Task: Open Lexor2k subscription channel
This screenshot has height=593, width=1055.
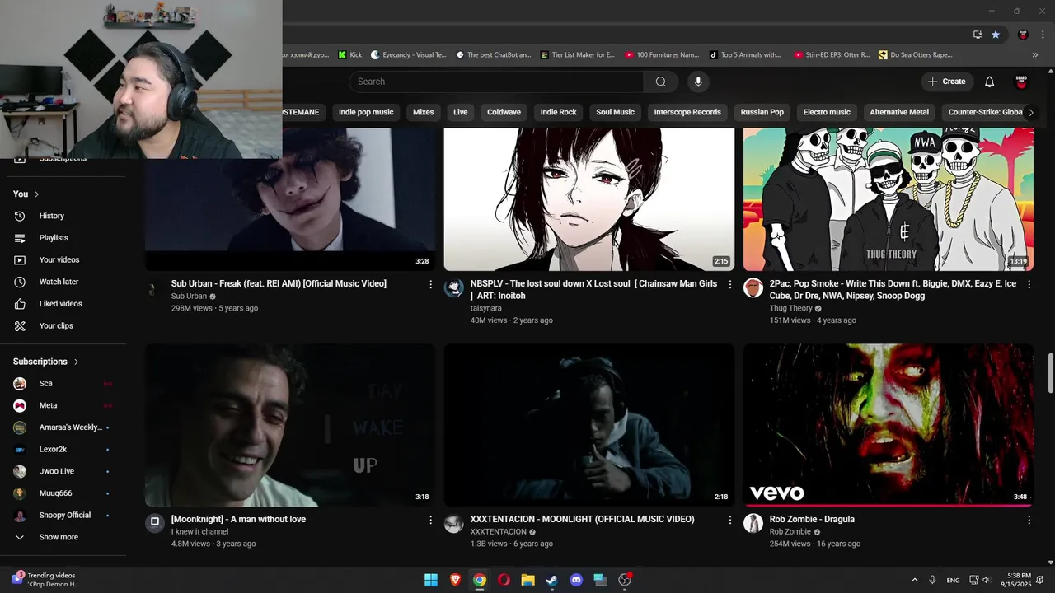Action: coord(63,450)
